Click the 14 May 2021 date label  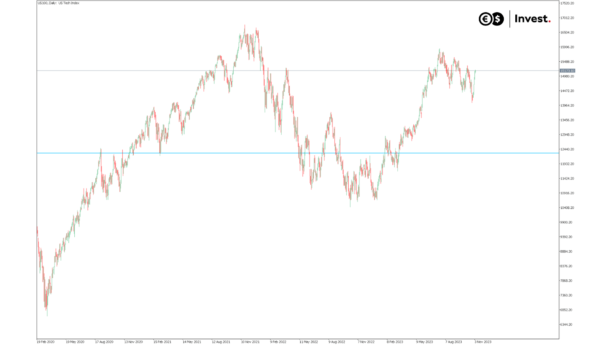click(x=192, y=342)
